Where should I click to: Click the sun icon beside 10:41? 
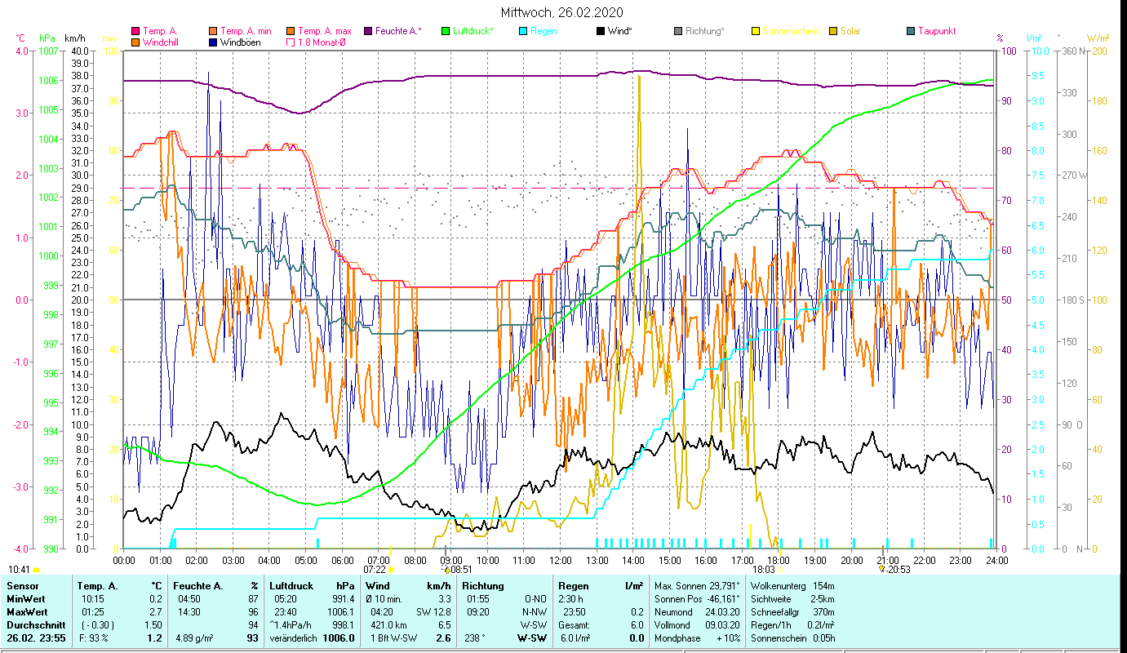tap(36, 570)
